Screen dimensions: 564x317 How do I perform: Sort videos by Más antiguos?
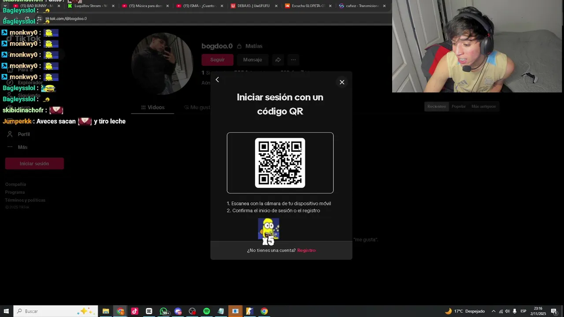[483, 106]
